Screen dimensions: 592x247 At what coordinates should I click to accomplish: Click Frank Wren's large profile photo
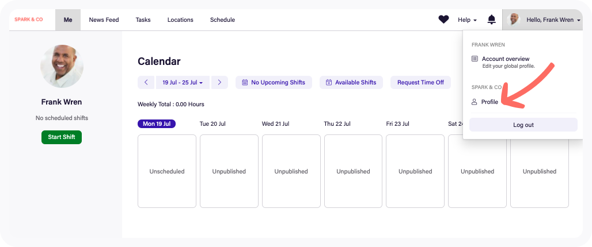click(x=62, y=67)
